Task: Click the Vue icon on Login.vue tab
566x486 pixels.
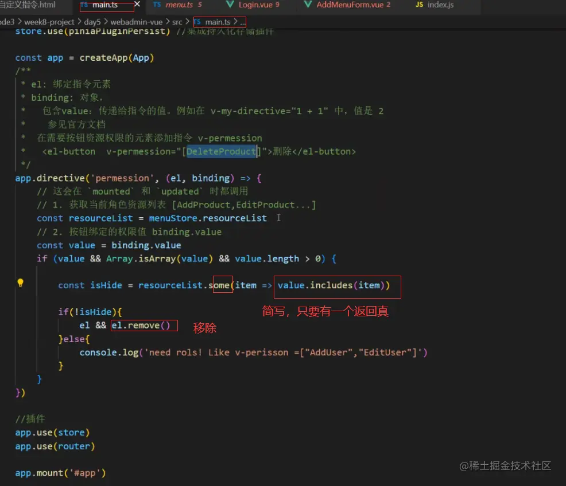Action: pos(230,5)
